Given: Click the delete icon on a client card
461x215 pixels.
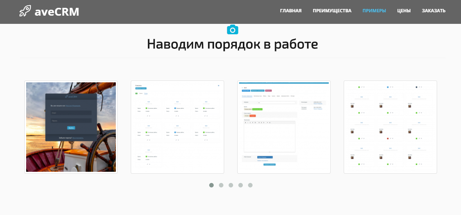Looking at the screenshot, I should coord(149,116).
